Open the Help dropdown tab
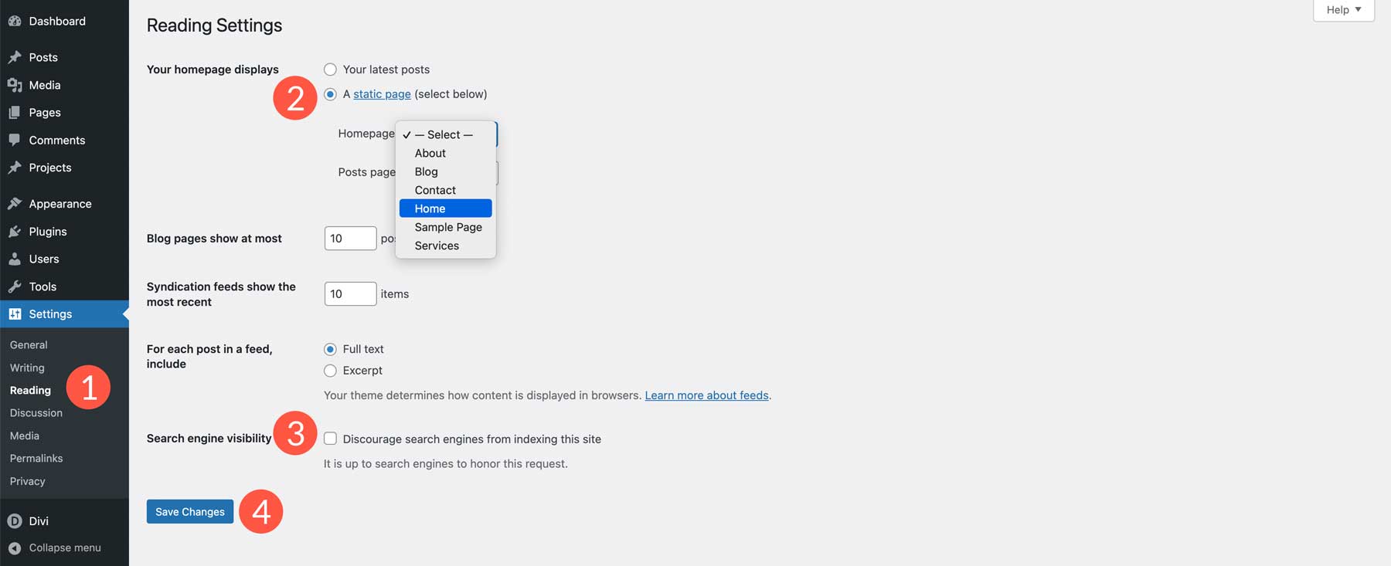 tap(1344, 10)
